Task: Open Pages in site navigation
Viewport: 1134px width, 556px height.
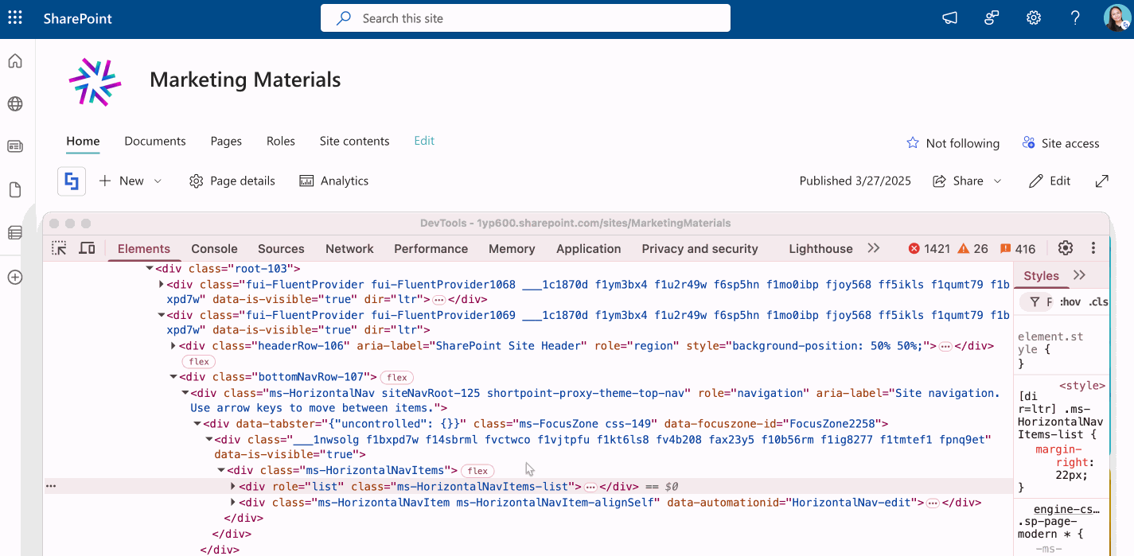Action: point(226,141)
